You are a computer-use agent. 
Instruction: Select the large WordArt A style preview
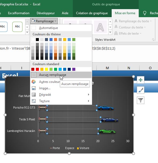(x=100, y=27)
